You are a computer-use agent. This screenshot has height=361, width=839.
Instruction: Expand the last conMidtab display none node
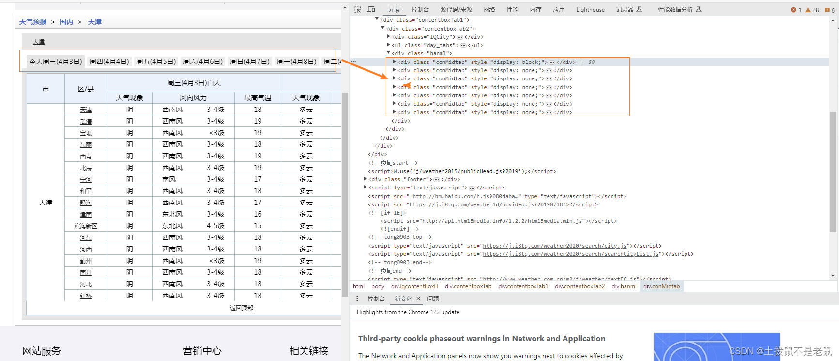pyautogui.click(x=394, y=112)
